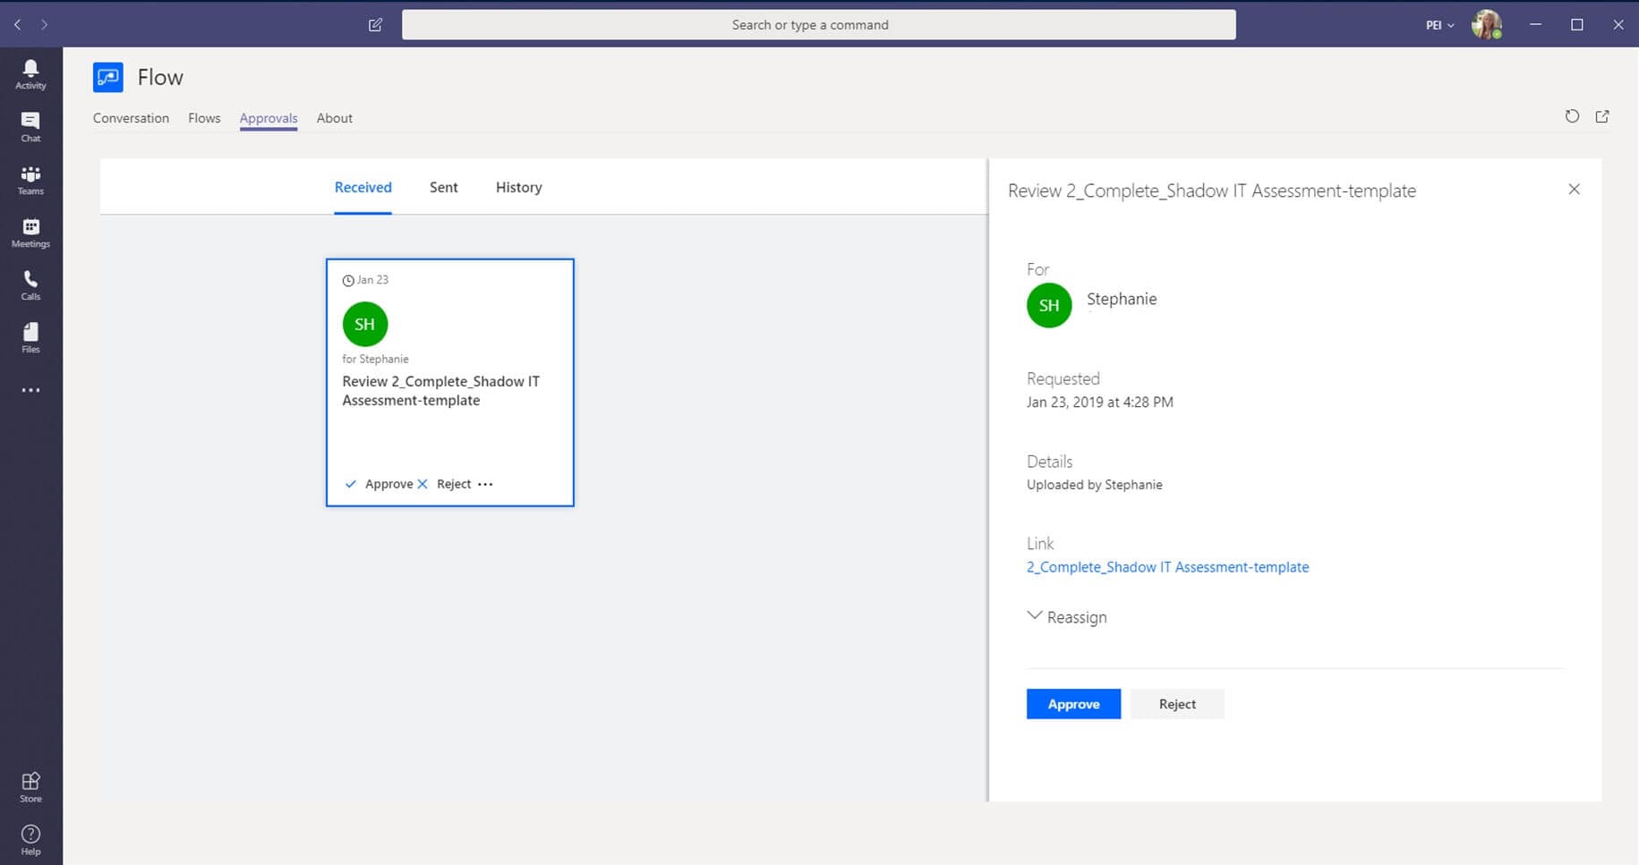Expand the Reassign section
Screen dimensions: 1639x865
[1067, 617]
